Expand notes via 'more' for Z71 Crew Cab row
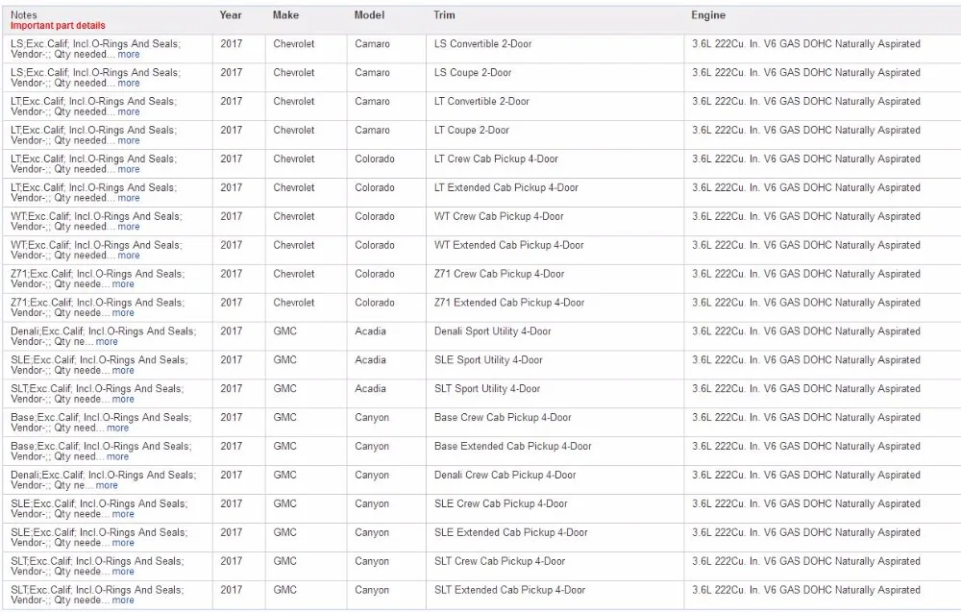The image size is (961, 612). point(123,284)
